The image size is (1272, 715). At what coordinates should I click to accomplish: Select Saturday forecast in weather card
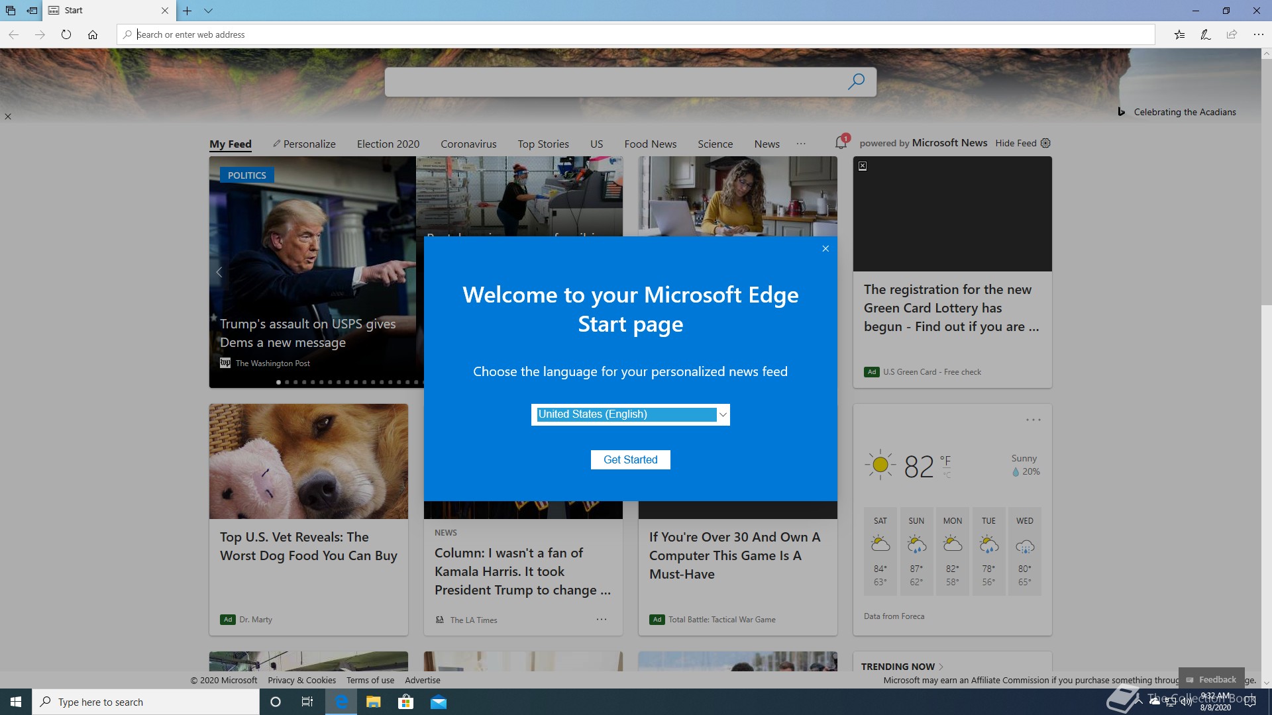(880, 551)
